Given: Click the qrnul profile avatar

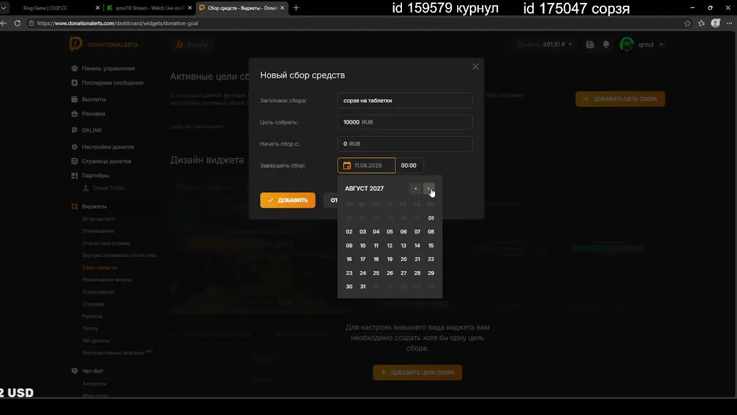Looking at the screenshot, I should 627,44.
